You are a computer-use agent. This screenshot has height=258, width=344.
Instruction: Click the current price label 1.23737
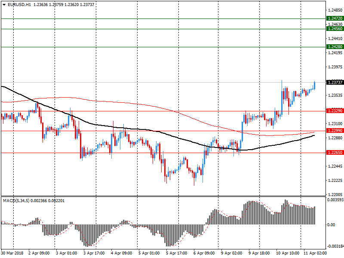335,83
